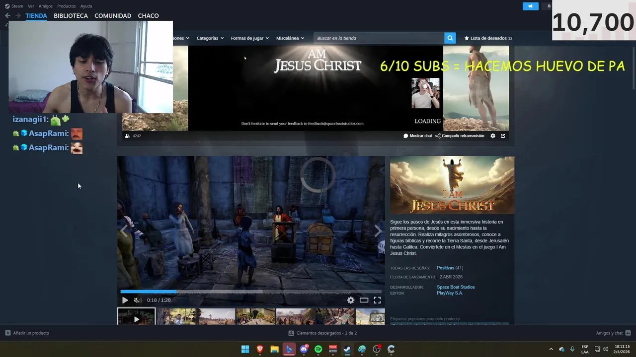636x357 pixels.
Task: Seek on the trailer progress bar
Action: pos(251,292)
